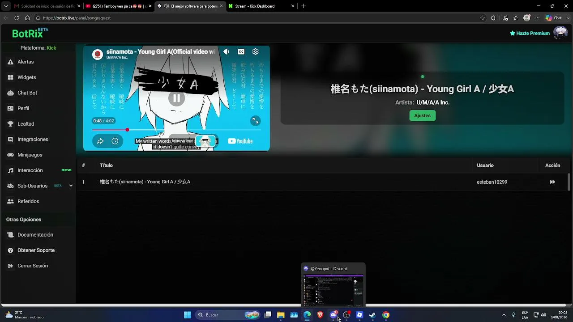573x322 pixels.
Task: Close the Kick Dashboard tab
Action: click(x=293, y=6)
